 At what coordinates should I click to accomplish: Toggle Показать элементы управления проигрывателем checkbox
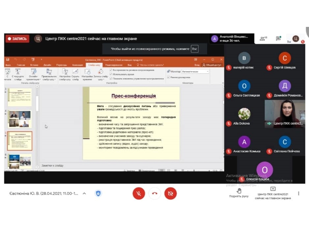111,79
